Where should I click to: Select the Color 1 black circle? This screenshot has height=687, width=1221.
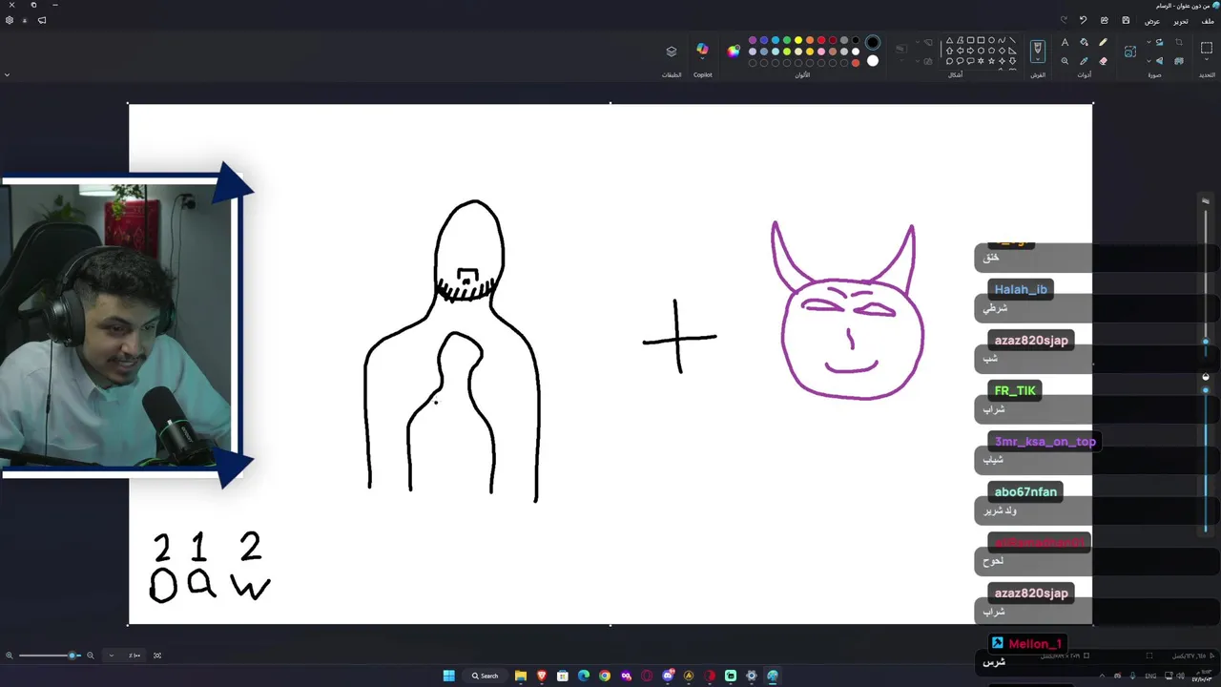pyautogui.click(x=873, y=42)
